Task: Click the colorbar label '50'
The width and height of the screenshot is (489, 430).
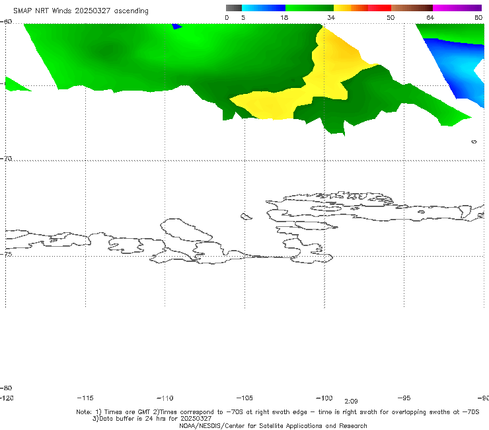Action: click(391, 17)
